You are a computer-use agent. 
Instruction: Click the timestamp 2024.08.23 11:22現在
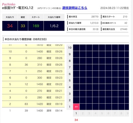pyautogui.click(x=115, y=8)
